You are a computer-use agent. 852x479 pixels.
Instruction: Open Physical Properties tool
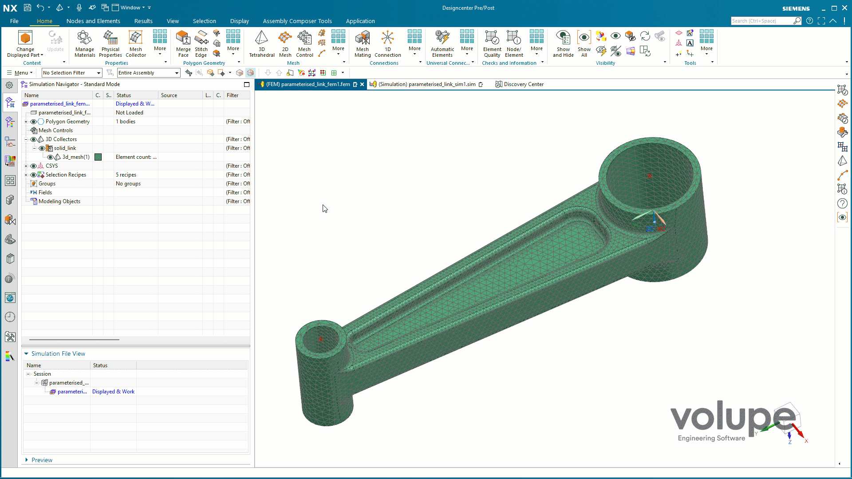[x=110, y=44]
